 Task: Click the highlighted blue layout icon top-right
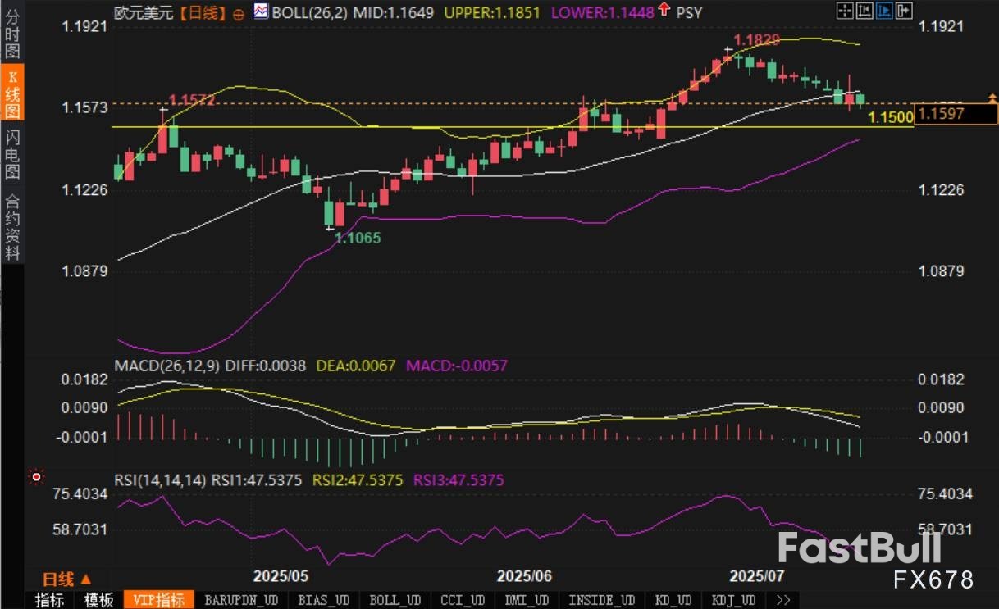[883, 11]
